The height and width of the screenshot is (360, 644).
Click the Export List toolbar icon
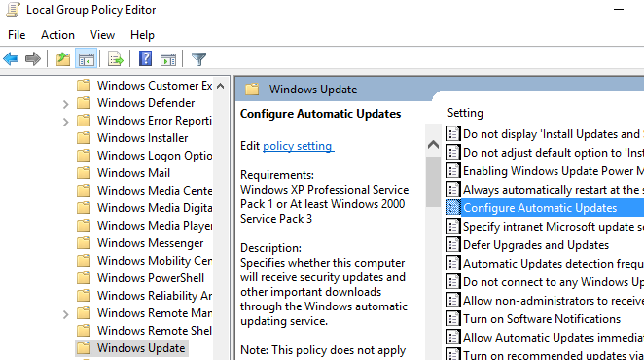point(116,59)
